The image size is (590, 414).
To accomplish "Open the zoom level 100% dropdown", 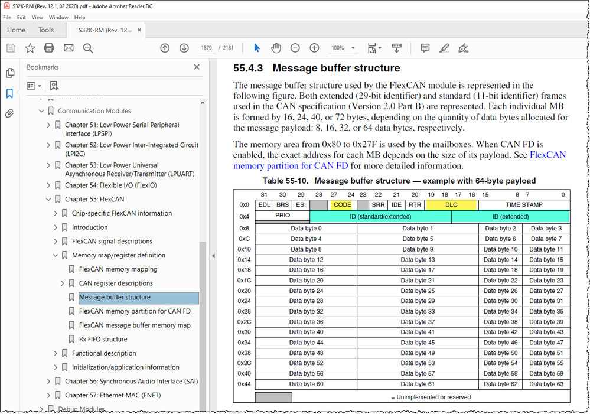I will tap(352, 48).
